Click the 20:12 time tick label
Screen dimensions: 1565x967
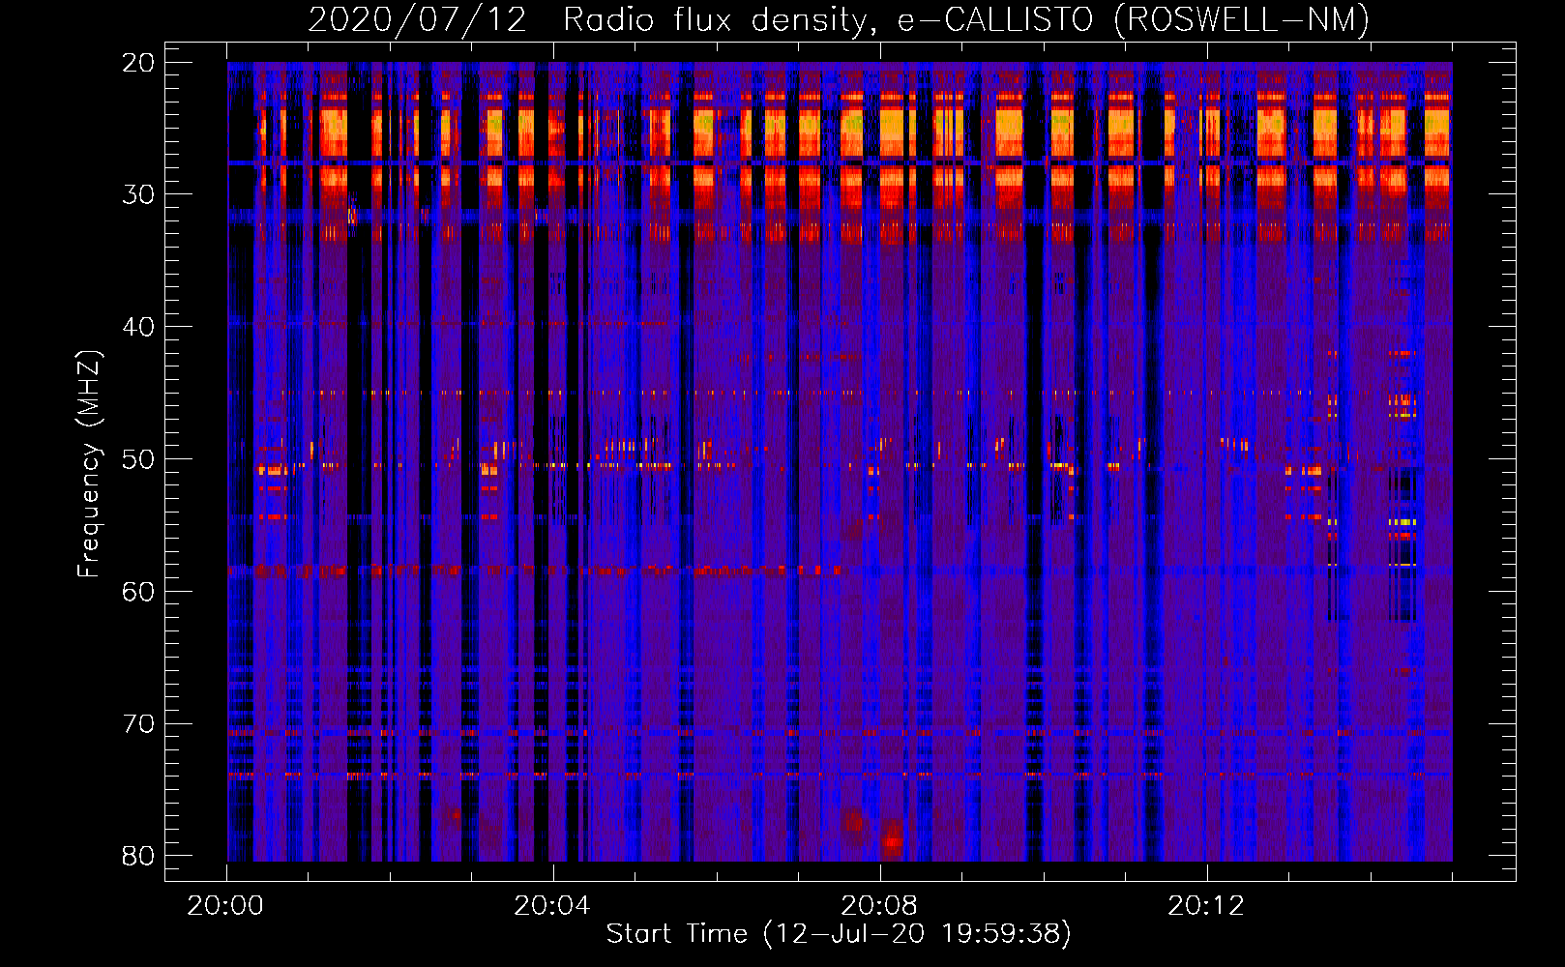[x=1205, y=906]
